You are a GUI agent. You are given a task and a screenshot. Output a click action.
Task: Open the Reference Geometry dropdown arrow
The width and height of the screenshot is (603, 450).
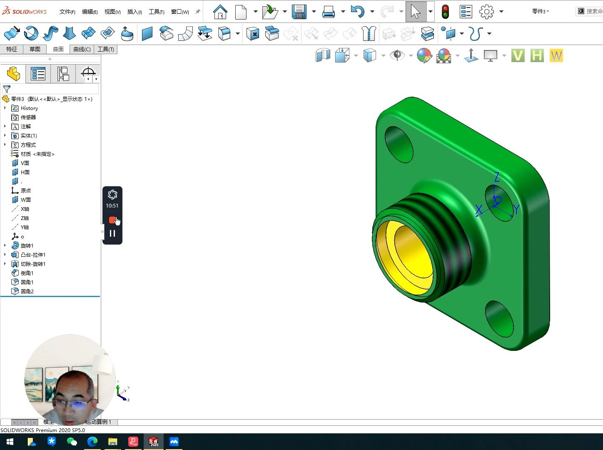(462, 33)
